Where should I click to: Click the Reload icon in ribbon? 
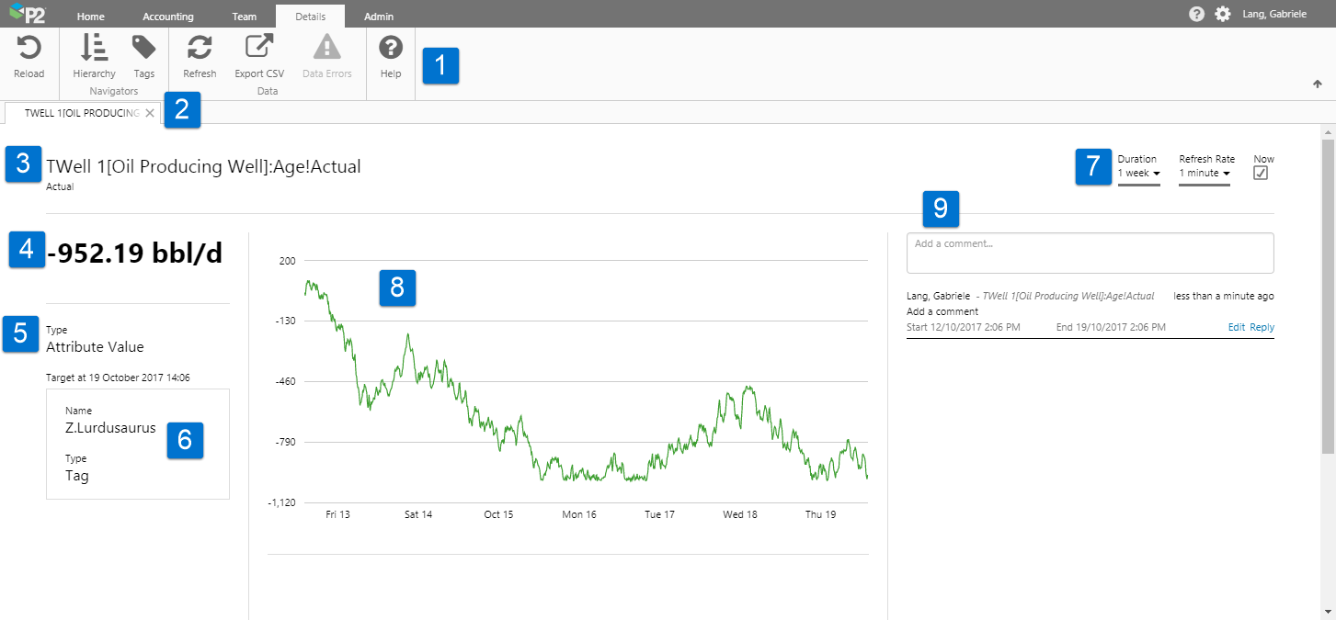[x=29, y=49]
